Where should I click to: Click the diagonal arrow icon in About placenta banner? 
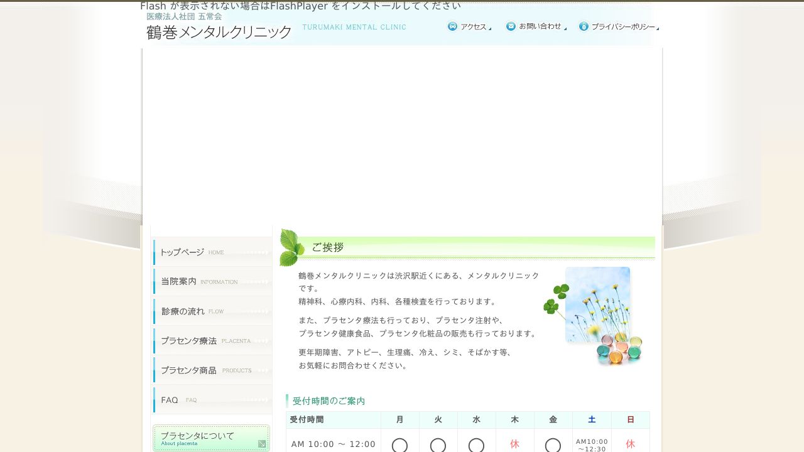tap(261, 443)
